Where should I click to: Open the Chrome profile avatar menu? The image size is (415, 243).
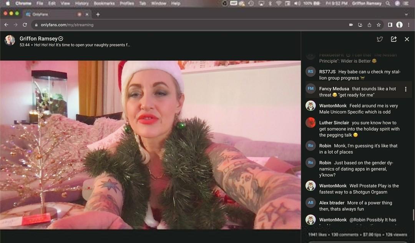click(399, 25)
